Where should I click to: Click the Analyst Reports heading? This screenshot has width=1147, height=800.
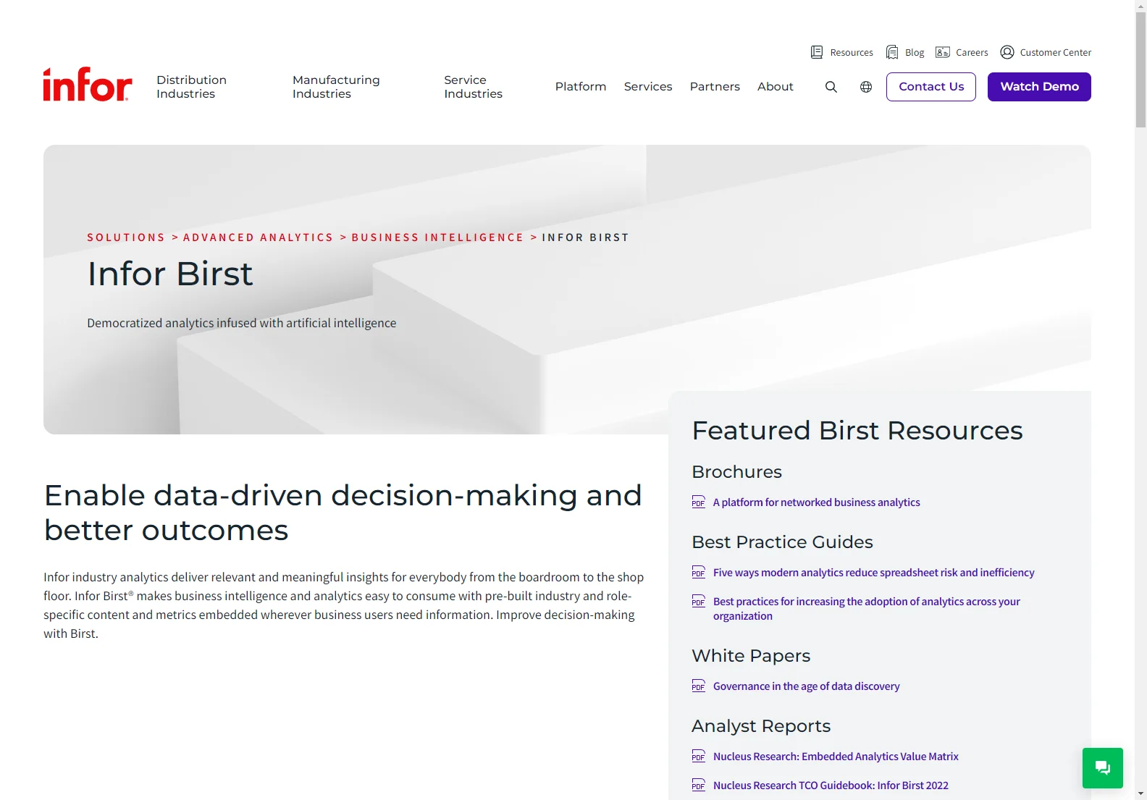point(761,726)
